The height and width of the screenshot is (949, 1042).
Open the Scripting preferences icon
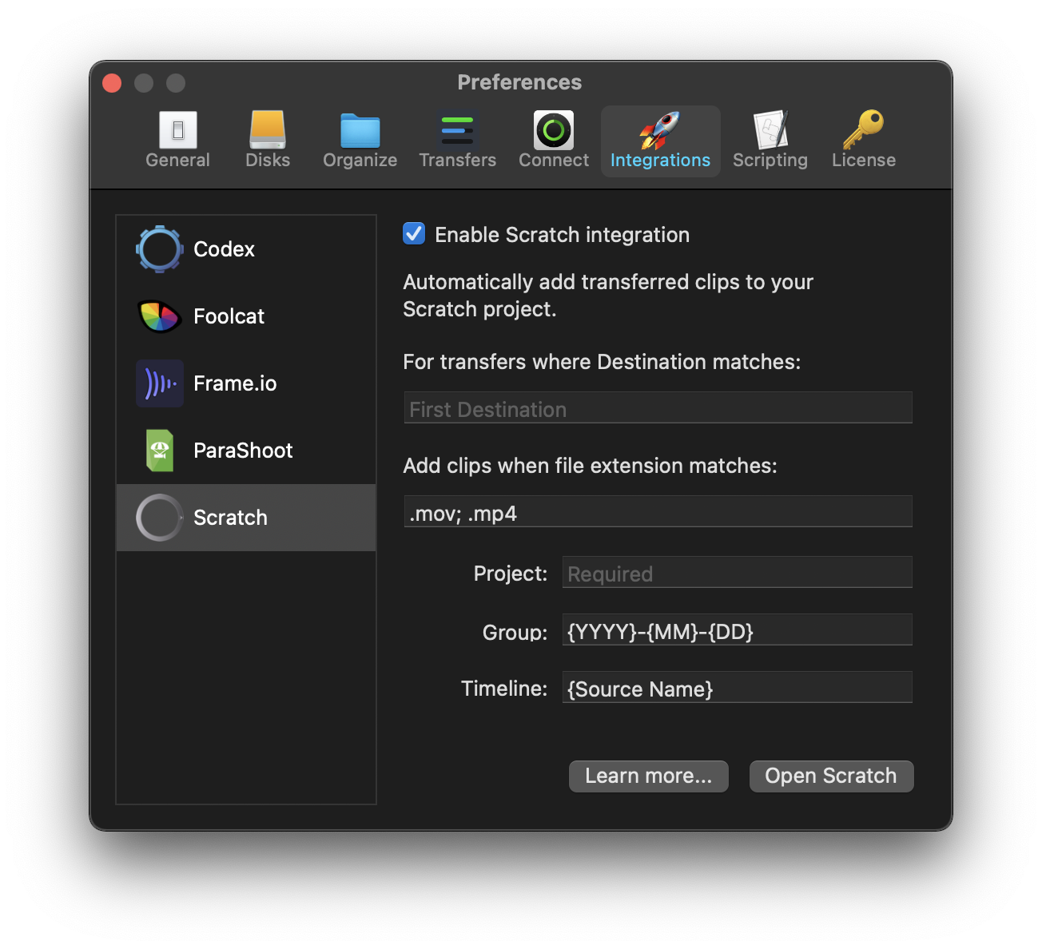770,130
